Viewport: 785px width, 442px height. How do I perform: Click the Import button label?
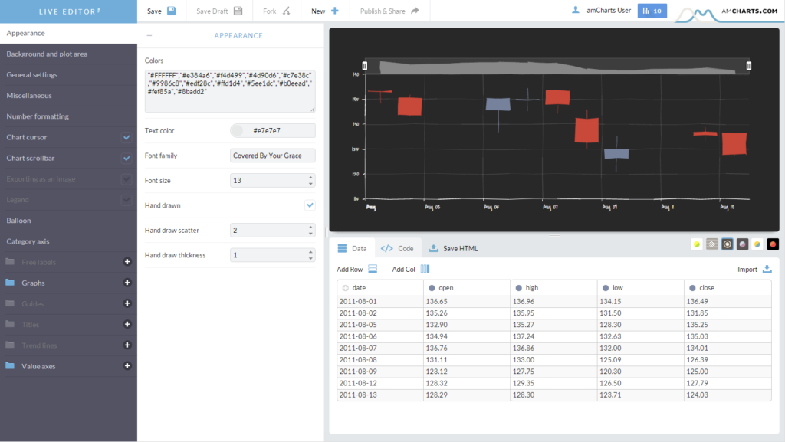(x=747, y=270)
